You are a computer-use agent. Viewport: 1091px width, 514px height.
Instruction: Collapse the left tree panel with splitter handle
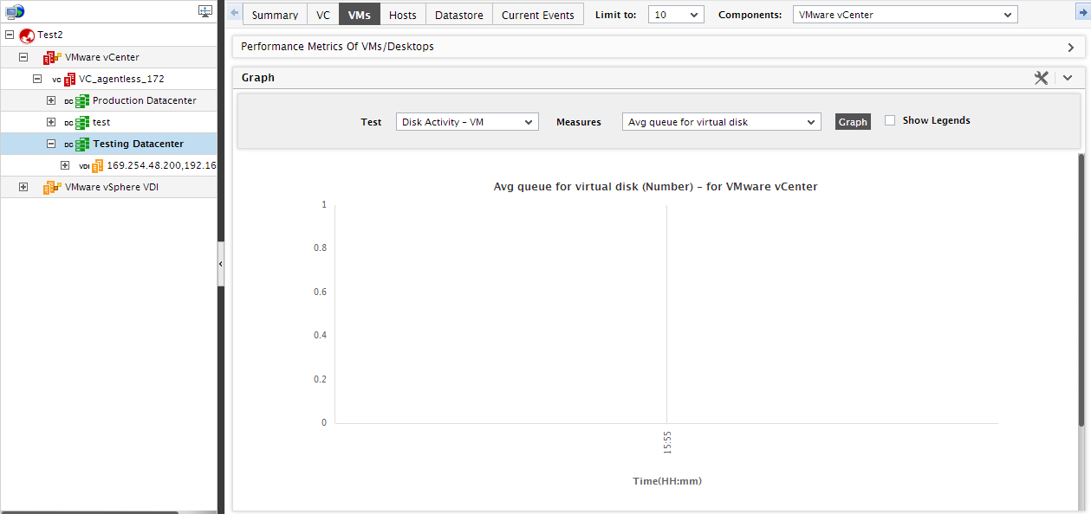point(220,263)
